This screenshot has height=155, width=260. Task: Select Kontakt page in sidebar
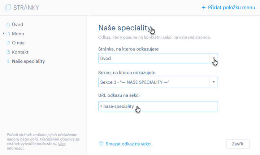pyautogui.click(x=20, y=52)
